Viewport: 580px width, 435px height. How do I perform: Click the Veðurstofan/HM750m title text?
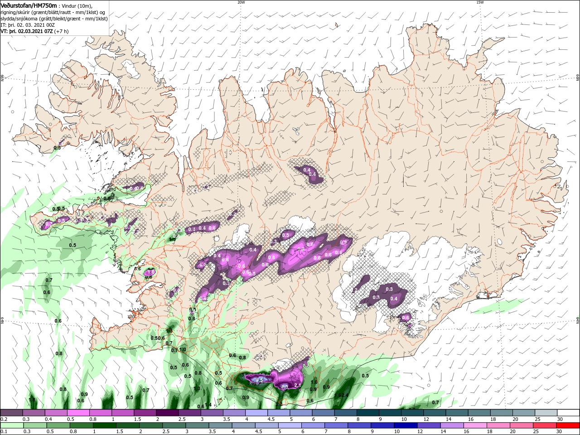point(29,5)
